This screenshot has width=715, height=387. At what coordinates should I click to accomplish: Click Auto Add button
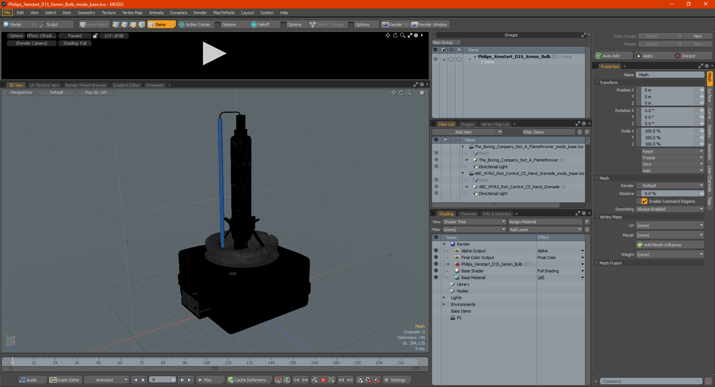pyautogui.click(x=614, y=56)
